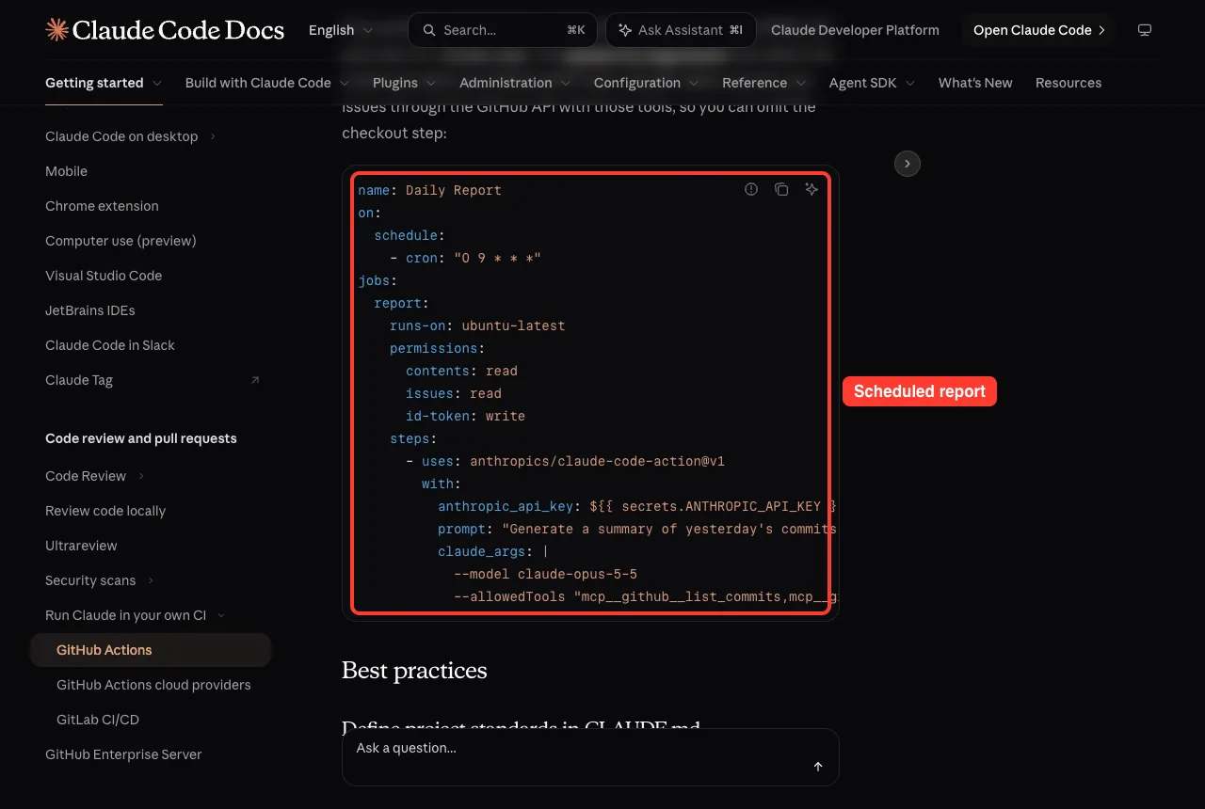Click the external arrow icon beside Claude Tag
The width and height of the screenshot is (1205, 809).
click(x=255, y=380)
